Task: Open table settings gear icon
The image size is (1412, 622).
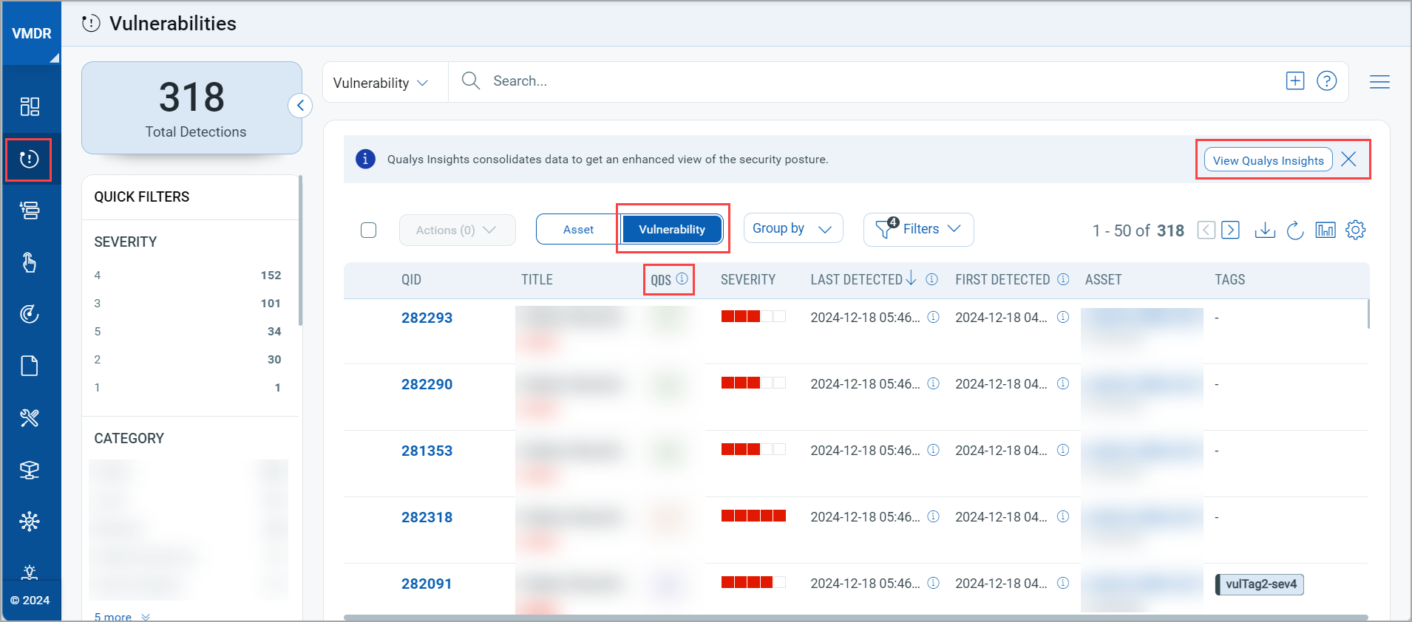Action: point(1355,230)
